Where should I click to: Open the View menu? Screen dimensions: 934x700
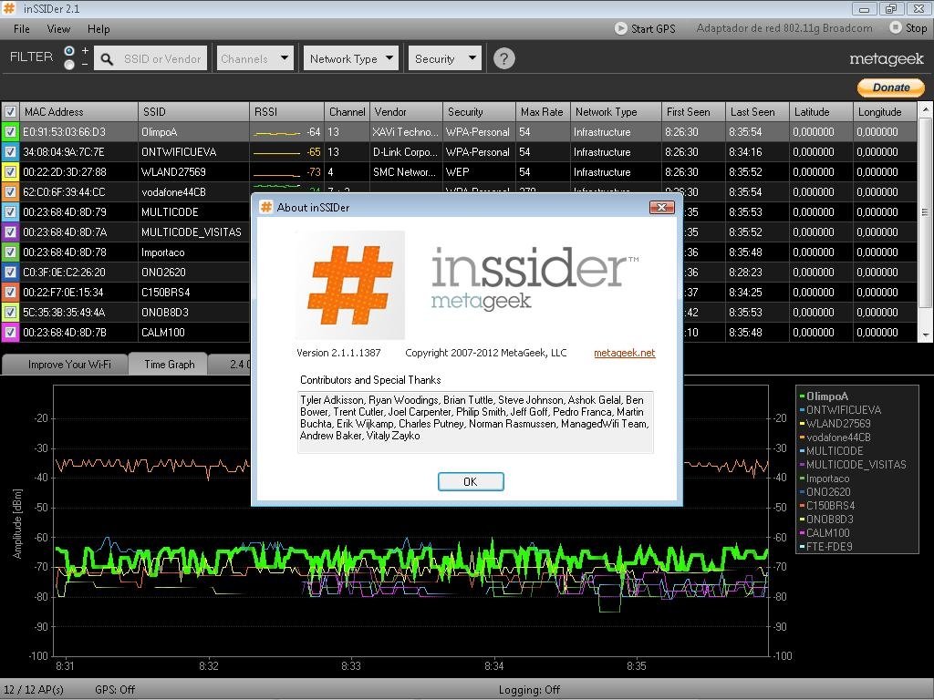[58, 28]
